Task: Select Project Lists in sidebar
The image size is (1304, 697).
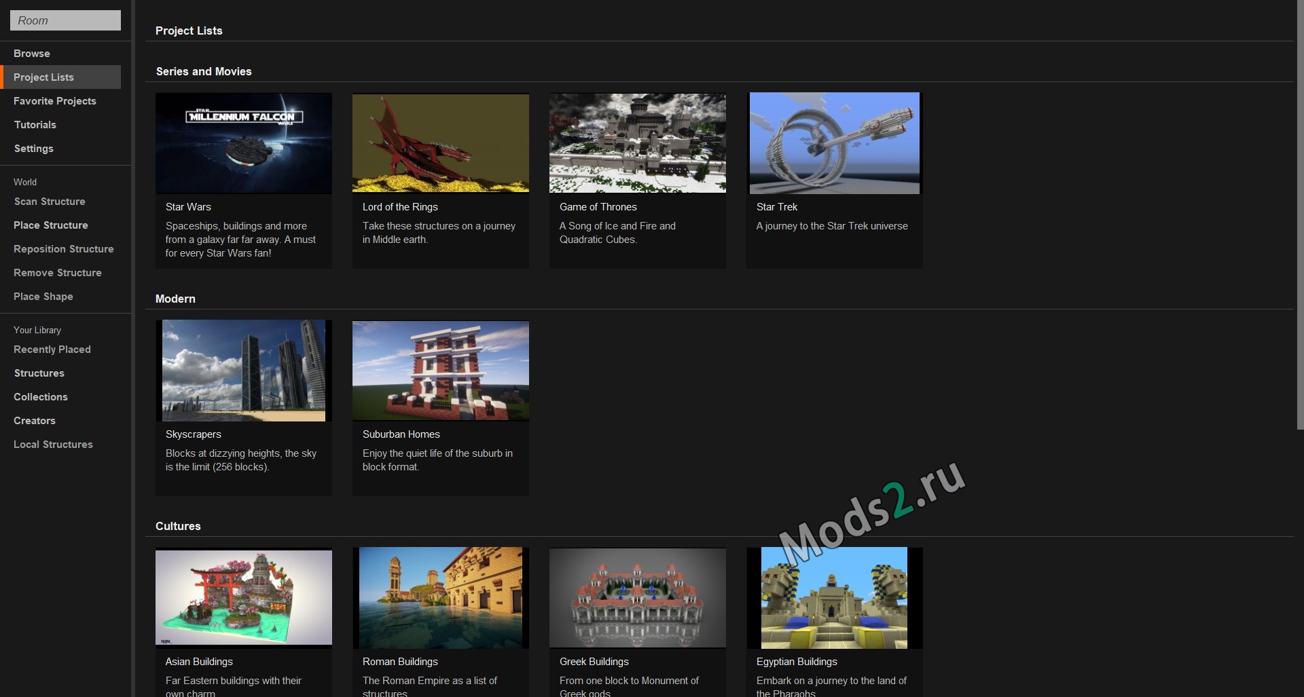Action: [x=61, y=77]
